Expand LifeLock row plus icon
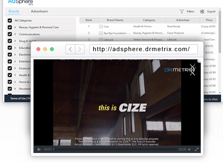Screen dimensions: 223x167 click(x=101, y=40)
